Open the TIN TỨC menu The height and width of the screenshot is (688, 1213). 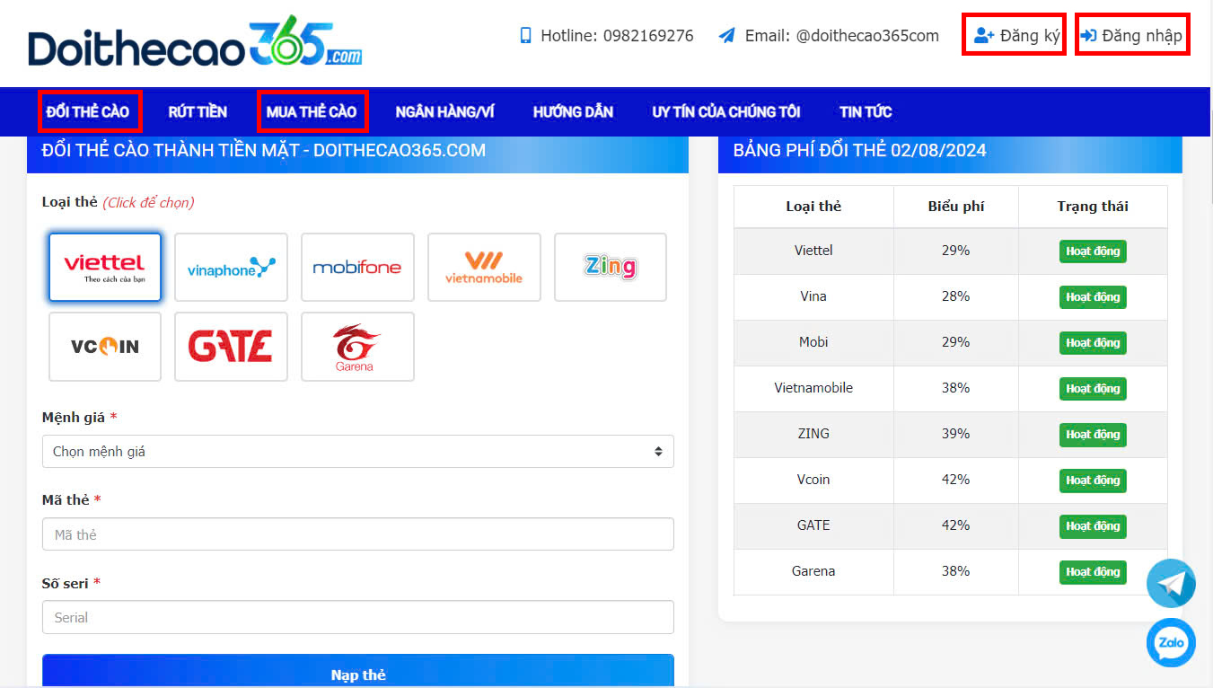[x=866, y=111]
